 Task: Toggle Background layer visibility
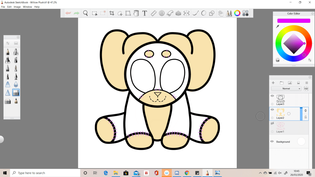272,141
